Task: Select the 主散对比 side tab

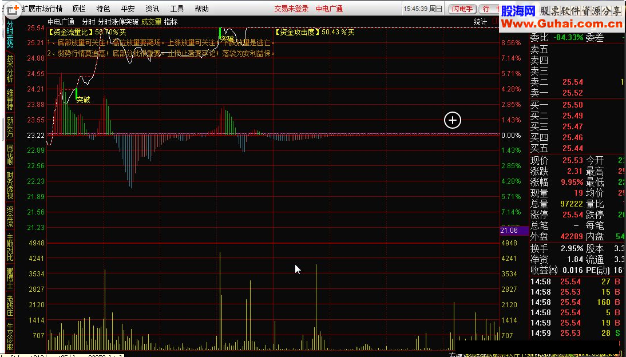Action: point(10,248)
